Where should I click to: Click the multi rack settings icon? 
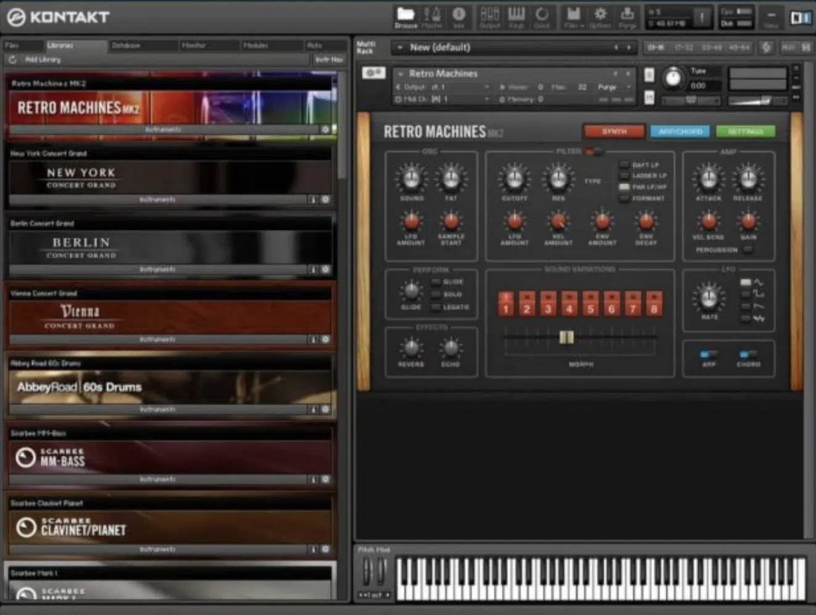767,48
